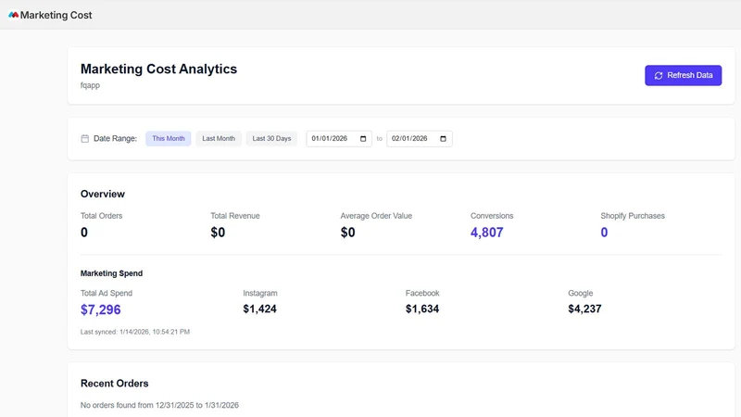
Task: Click the Google amount $4,237
Action: pos(584,310)
